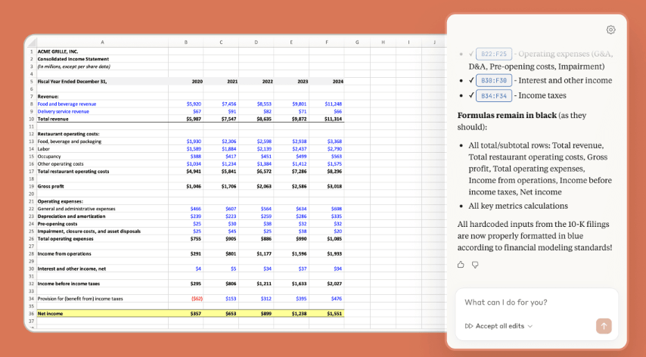Image resolution: width=646 pixels, height=357 pixels.
Task: Select 'General and administrative expenses' cell
Action: (102, 209)
